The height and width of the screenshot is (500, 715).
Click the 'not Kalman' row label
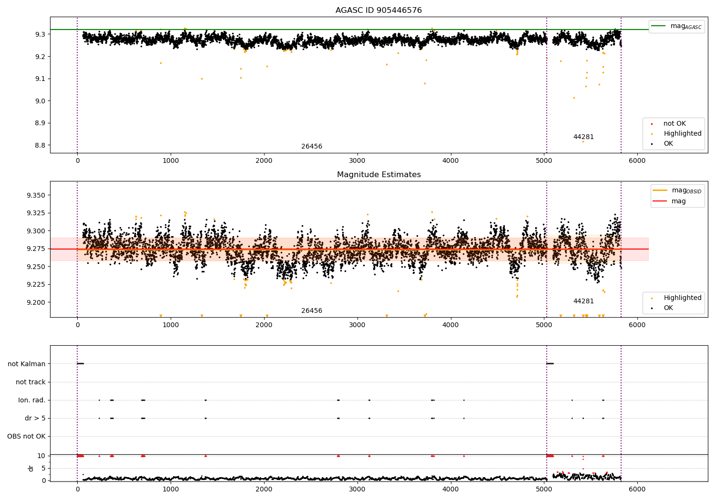(27, 364)
